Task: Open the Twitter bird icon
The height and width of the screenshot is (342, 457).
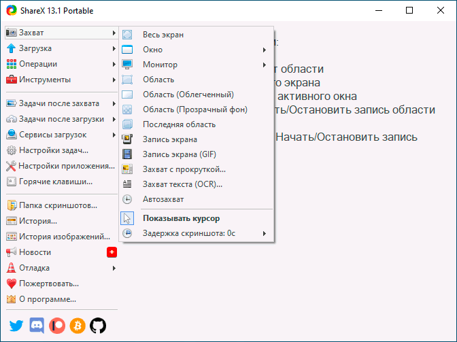Action: (x=16, y=326)
